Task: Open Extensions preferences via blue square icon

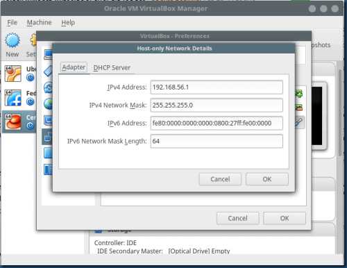Action: [48, 153]
